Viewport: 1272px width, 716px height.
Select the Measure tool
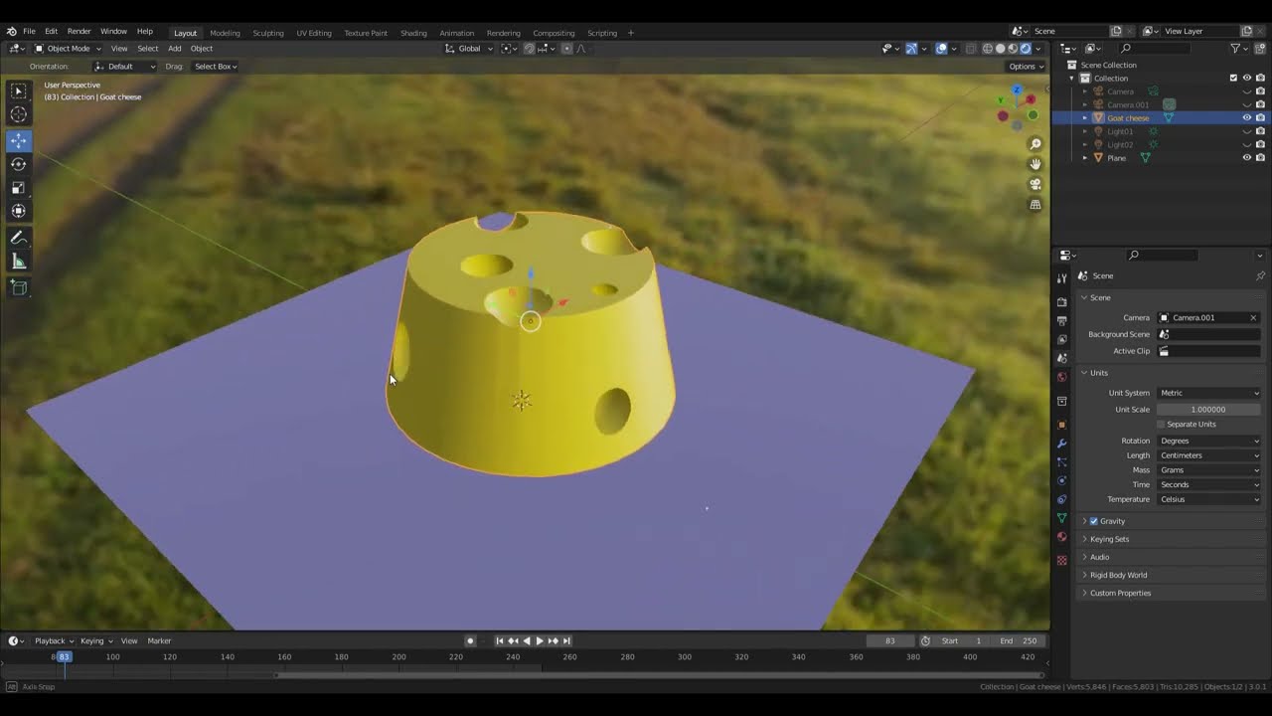[19, 262]
